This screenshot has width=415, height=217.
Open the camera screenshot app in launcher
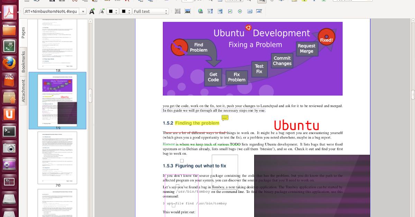10,148
